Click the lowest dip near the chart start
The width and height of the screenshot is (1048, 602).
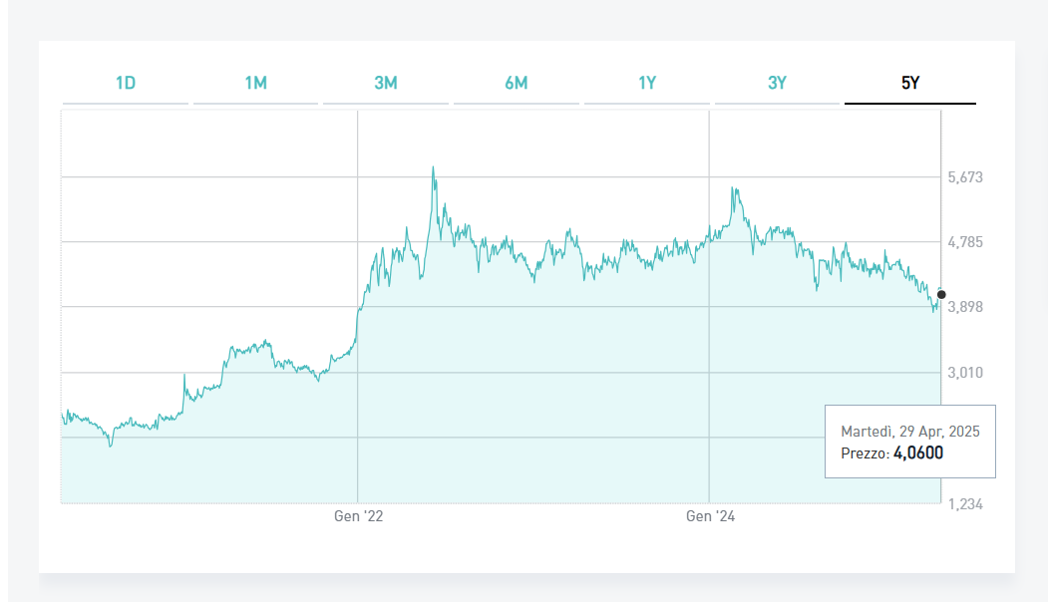point(111,445)
